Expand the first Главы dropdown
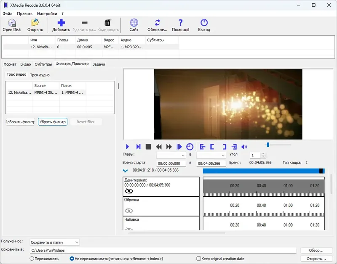Screen dimensions: 337x264 click(171, 155)
